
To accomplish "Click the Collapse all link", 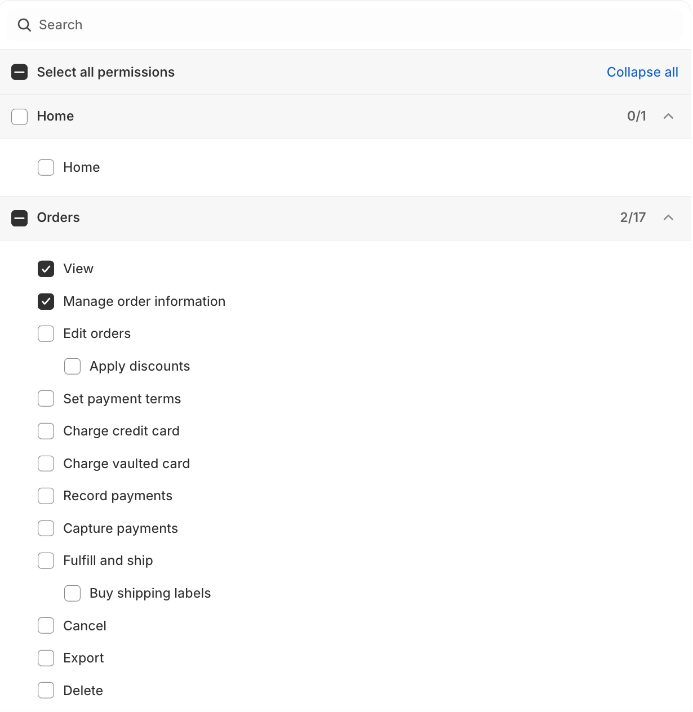I will point(642,72).
